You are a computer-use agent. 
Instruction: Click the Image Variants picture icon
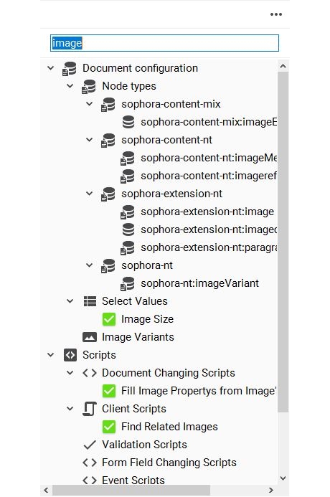tap(90, 337)
